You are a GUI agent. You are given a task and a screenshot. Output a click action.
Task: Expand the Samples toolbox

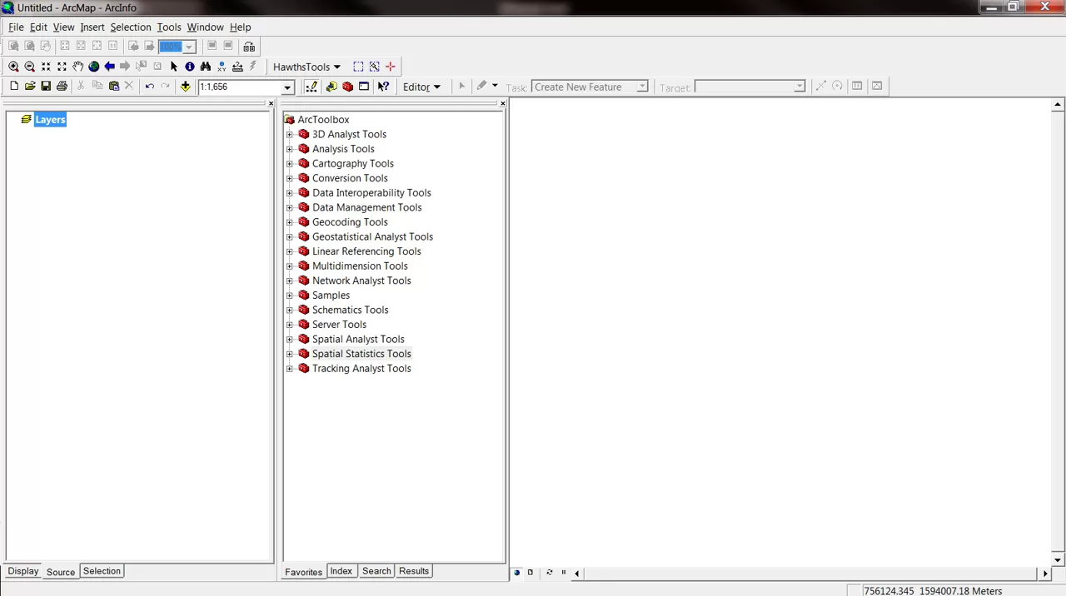pyautogui.click(x=290, y=296)
